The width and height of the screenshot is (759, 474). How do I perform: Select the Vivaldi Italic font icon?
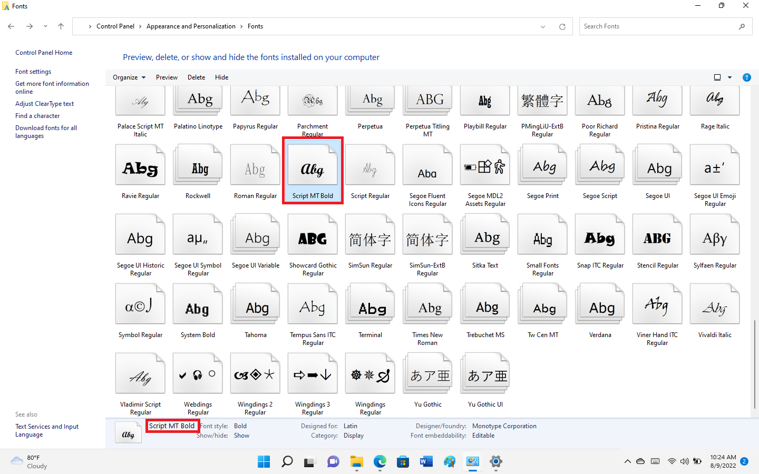[715, 304]
